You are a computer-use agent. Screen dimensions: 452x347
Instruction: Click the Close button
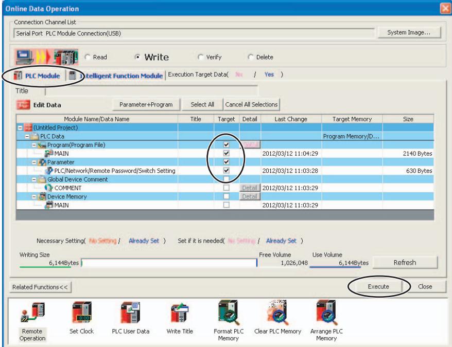(425, 286)
